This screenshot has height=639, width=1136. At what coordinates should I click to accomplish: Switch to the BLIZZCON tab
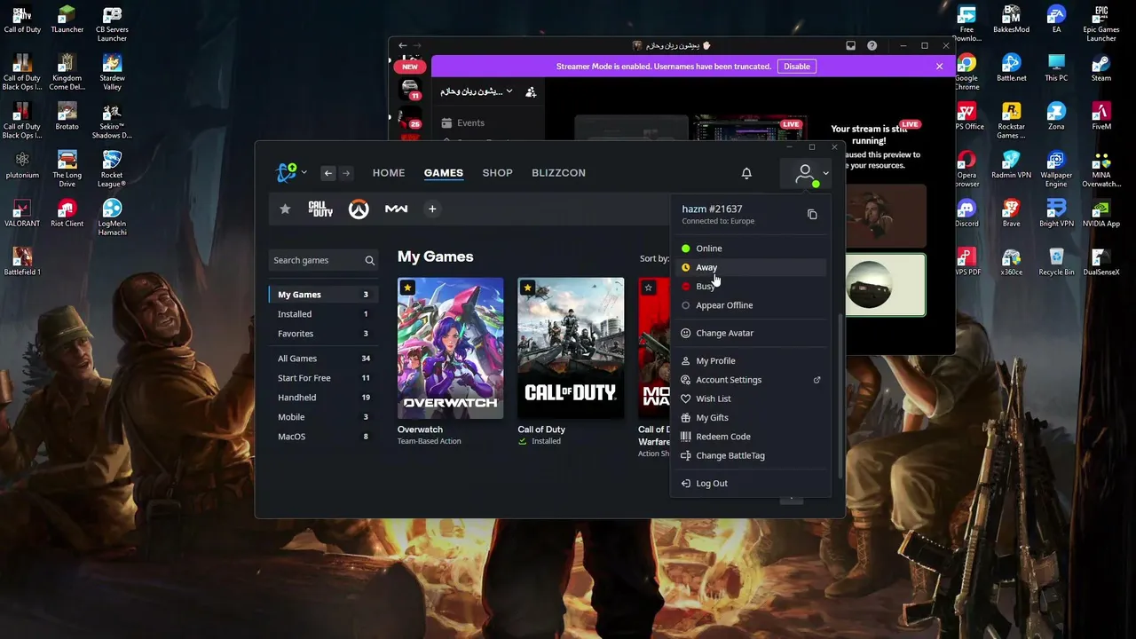(x=558, y=173)
